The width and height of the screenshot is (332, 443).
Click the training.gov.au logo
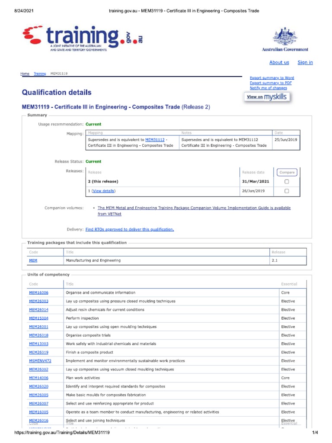83,39
